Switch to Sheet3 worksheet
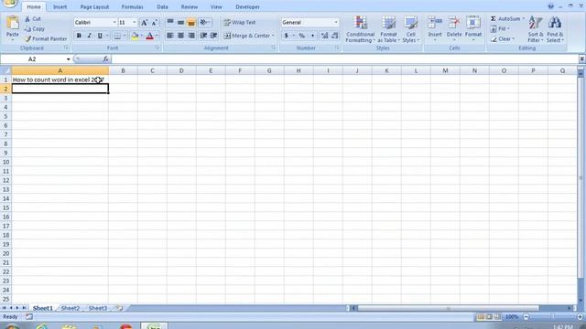 click(98, 308)
